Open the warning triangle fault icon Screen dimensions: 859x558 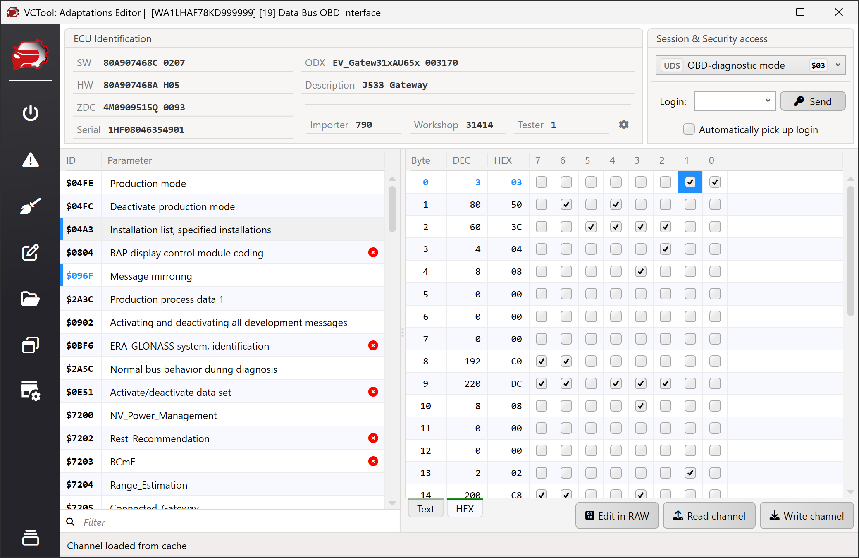coord(30,160)
